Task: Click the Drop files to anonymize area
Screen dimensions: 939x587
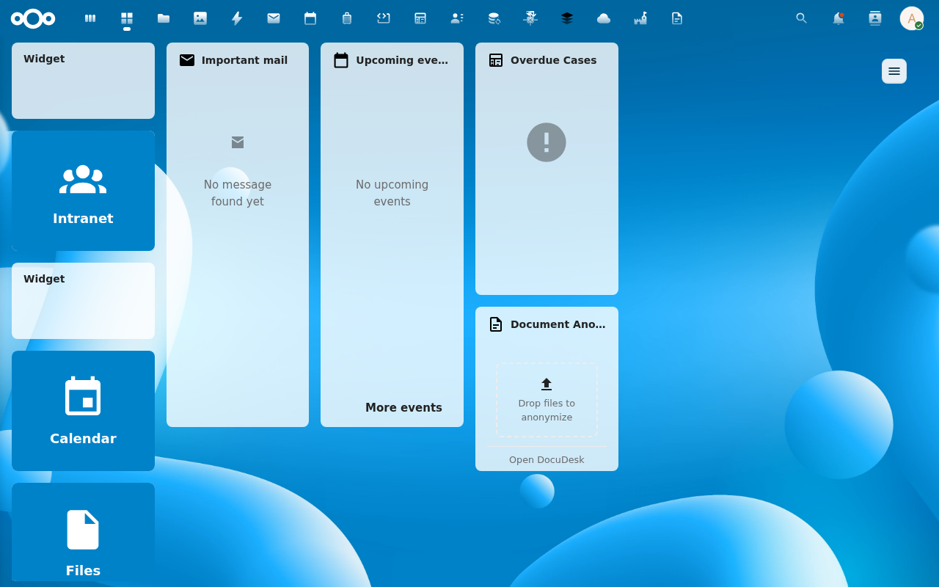Action: 547,400
